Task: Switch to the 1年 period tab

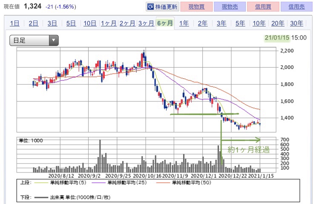Action: click(184, 23)
